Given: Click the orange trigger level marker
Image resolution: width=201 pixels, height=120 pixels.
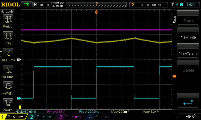Looking at the screenshot, I should pos(174,76).
